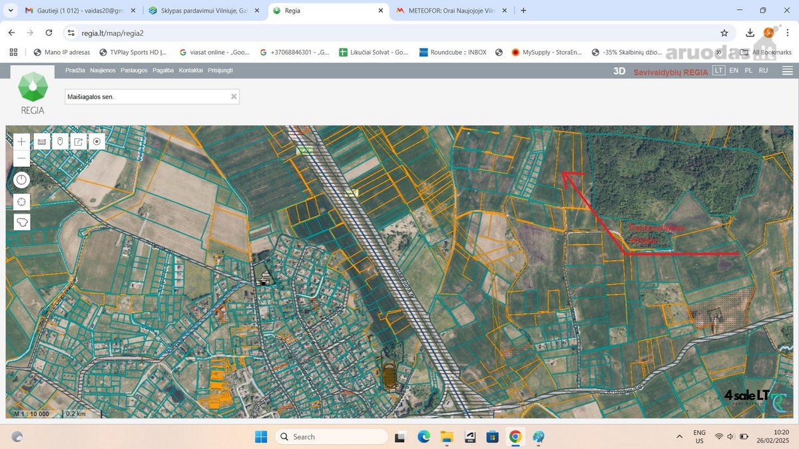799x449 pixels.
Task: Select the place marker tool
Action: coord(60,142)
